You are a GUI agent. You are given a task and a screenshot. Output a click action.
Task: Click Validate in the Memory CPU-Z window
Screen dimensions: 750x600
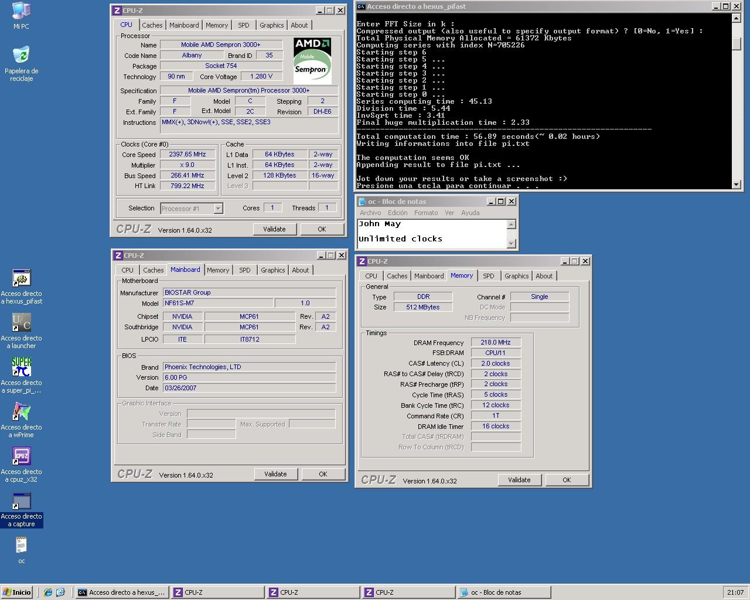[x=519, y=480]
